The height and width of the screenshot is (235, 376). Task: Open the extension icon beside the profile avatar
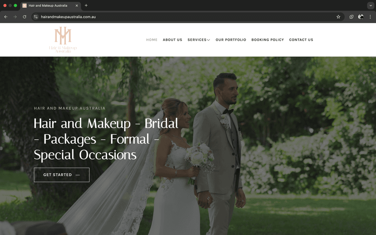[351, 17]
